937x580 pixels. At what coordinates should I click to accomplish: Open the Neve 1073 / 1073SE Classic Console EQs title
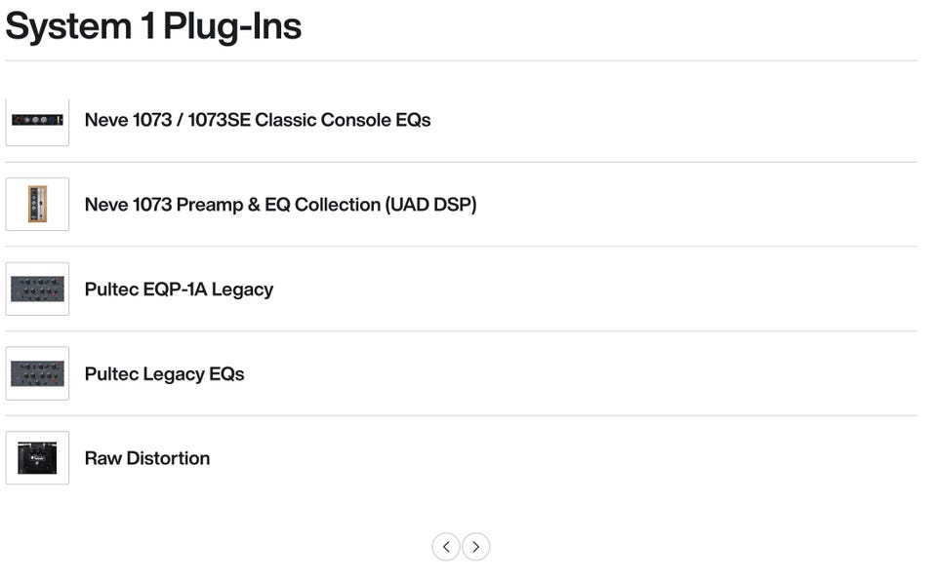258,120
